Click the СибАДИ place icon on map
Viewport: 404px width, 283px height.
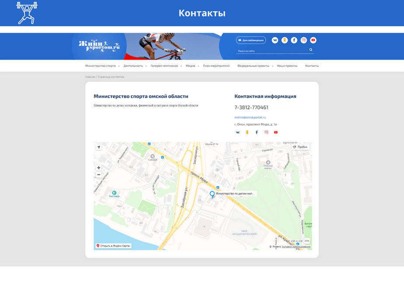point(153,156)
